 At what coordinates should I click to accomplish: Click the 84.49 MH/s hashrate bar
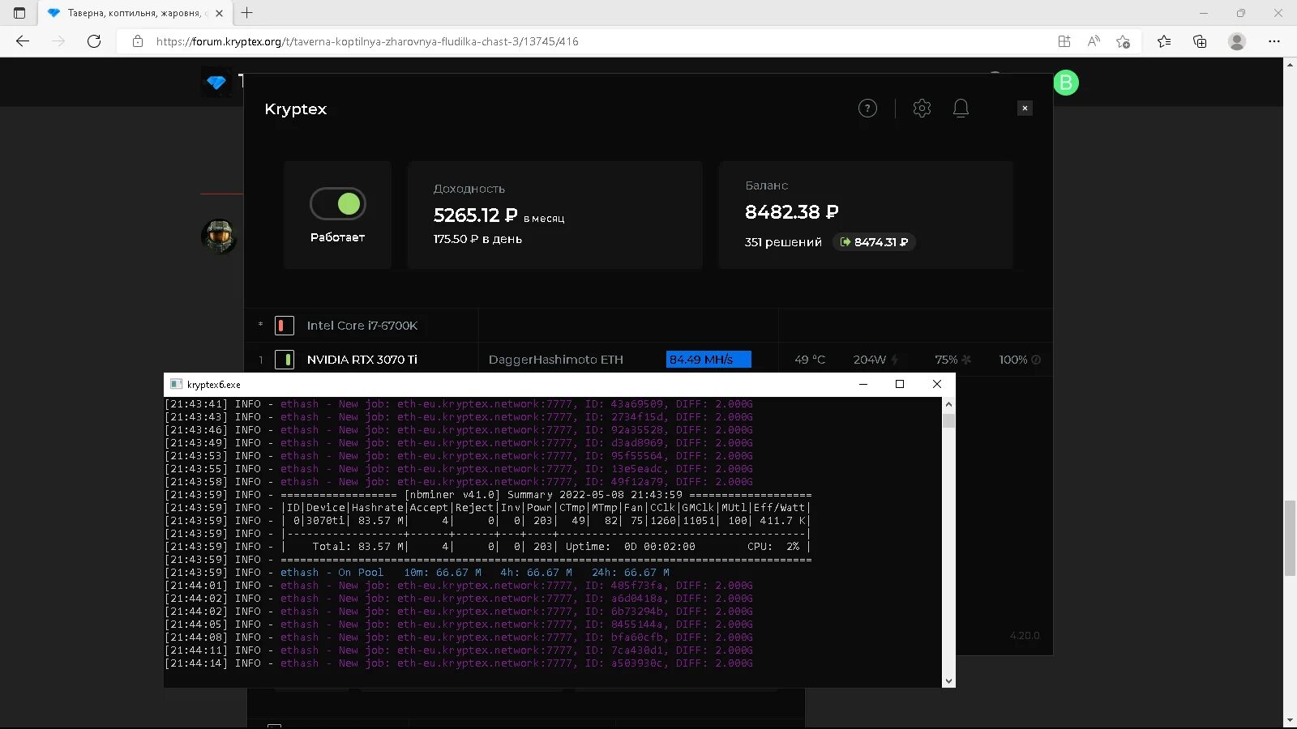(708, 359)
